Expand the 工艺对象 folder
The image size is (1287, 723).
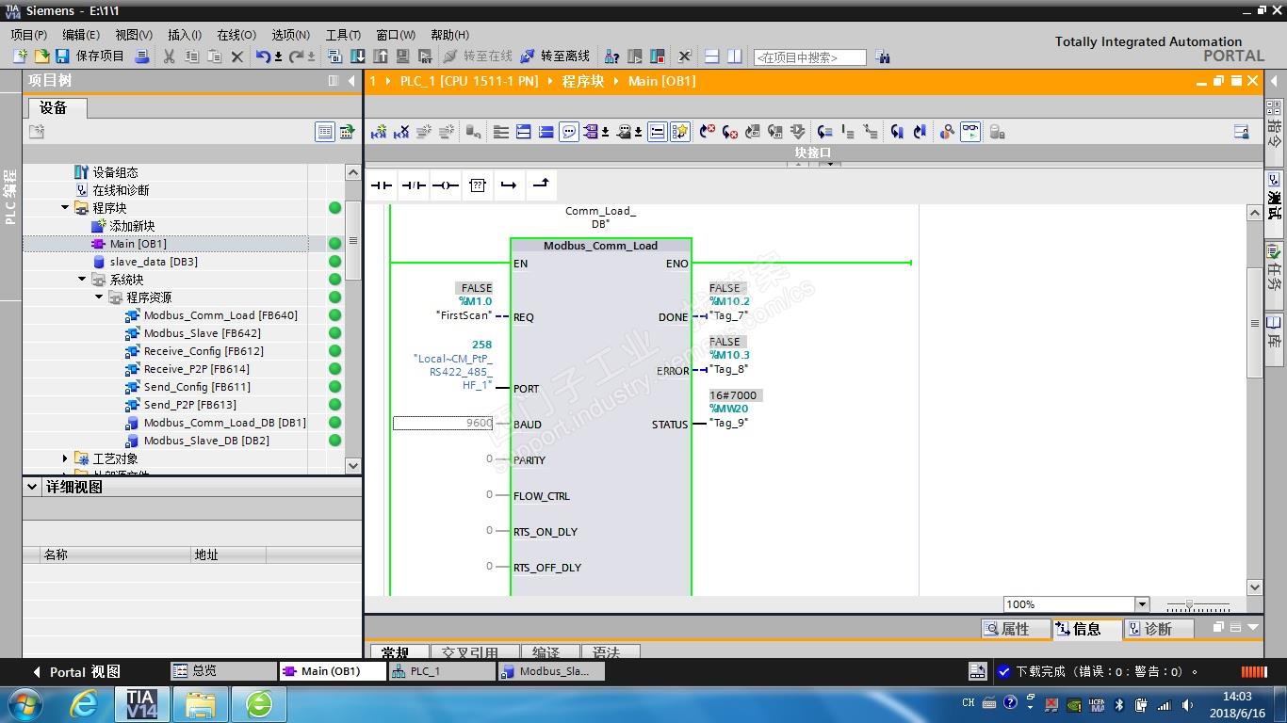65,458
